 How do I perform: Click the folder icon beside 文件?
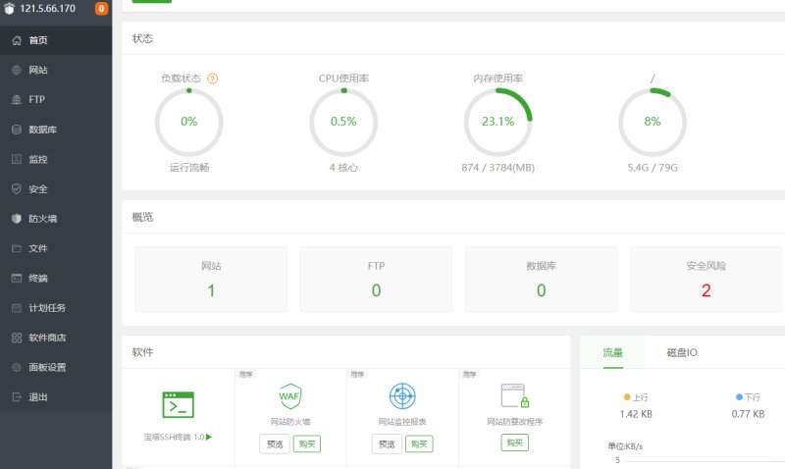tap(17, 248)
